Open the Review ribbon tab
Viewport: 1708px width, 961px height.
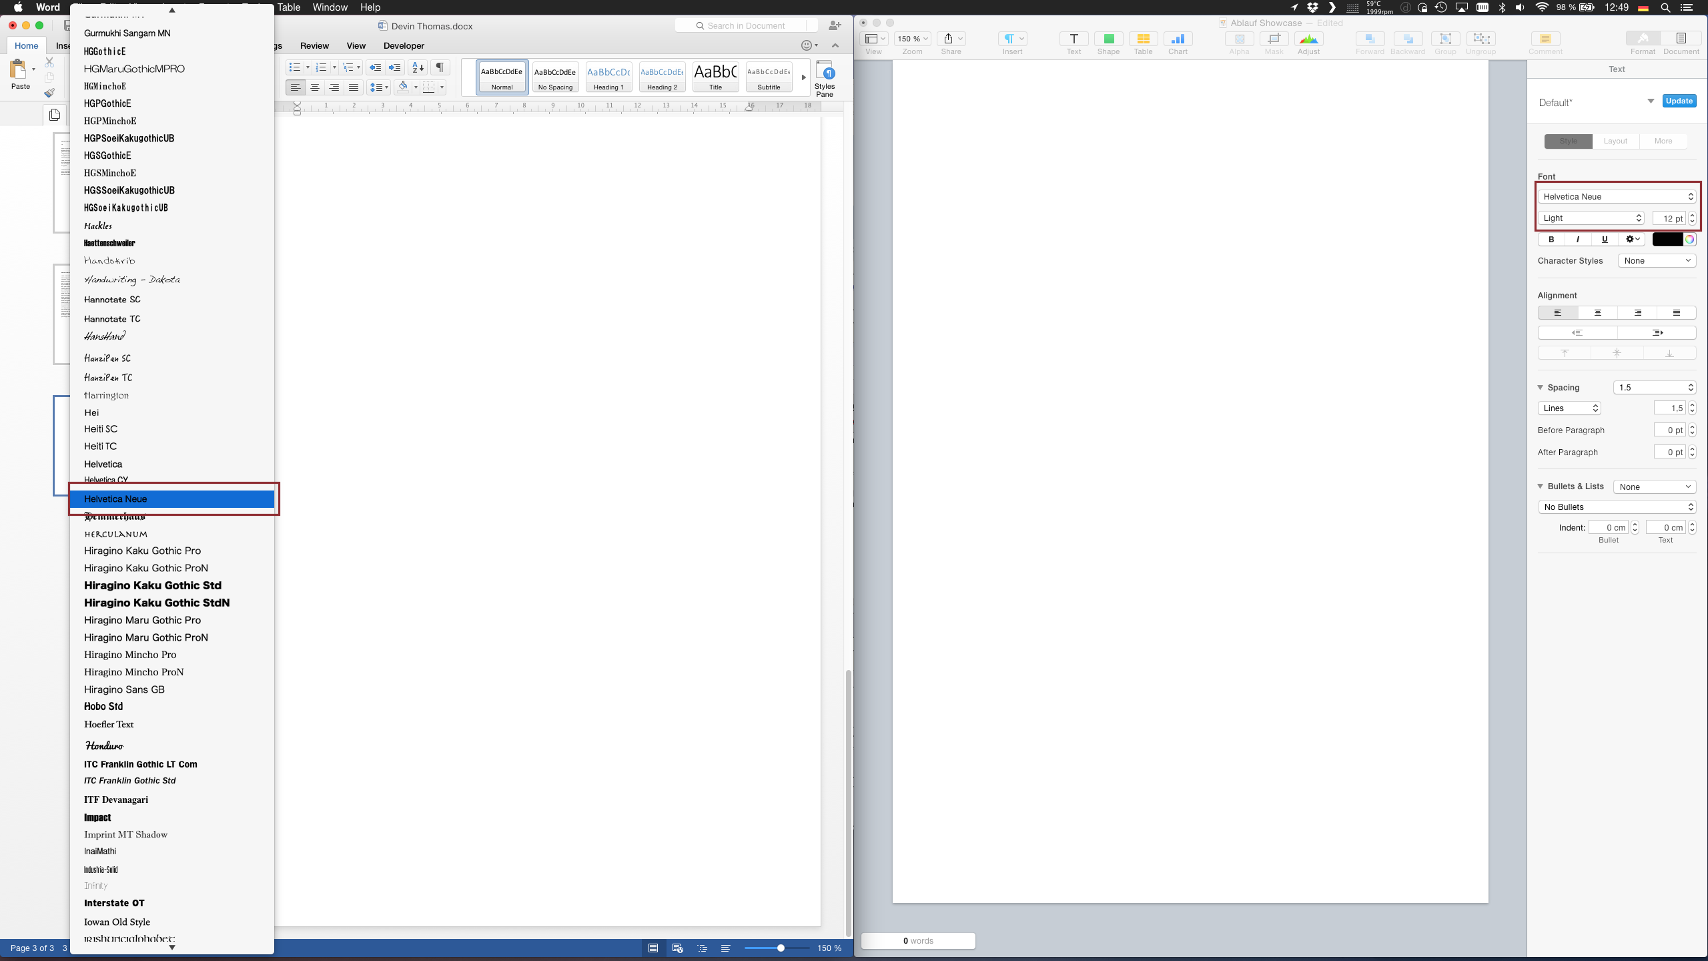314,46
